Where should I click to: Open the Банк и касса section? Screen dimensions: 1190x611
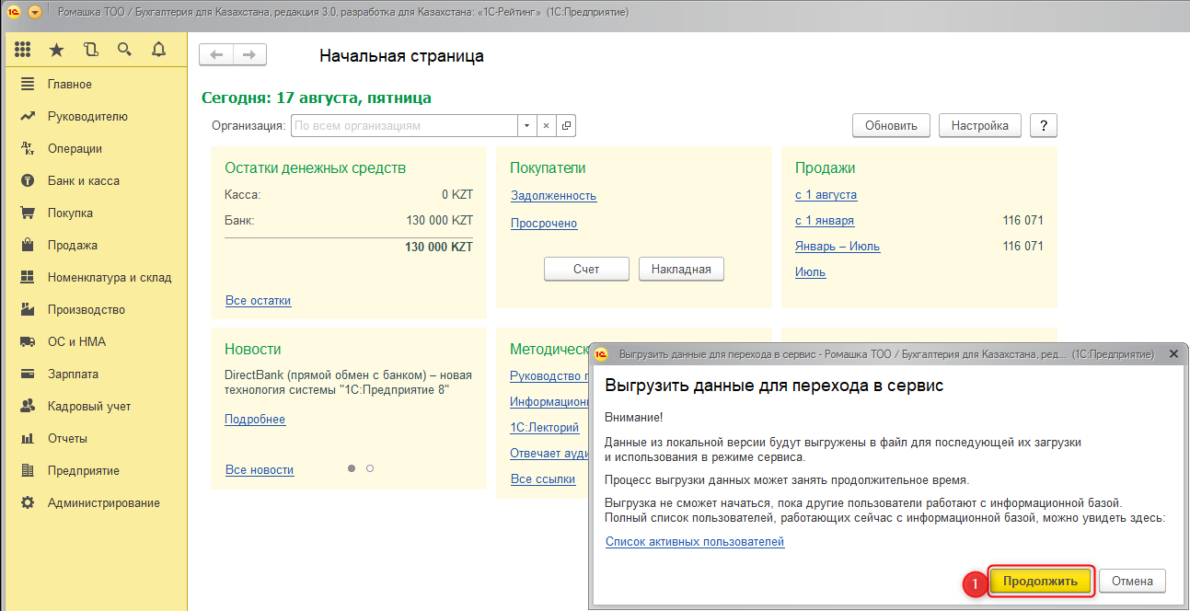point(84,181)
